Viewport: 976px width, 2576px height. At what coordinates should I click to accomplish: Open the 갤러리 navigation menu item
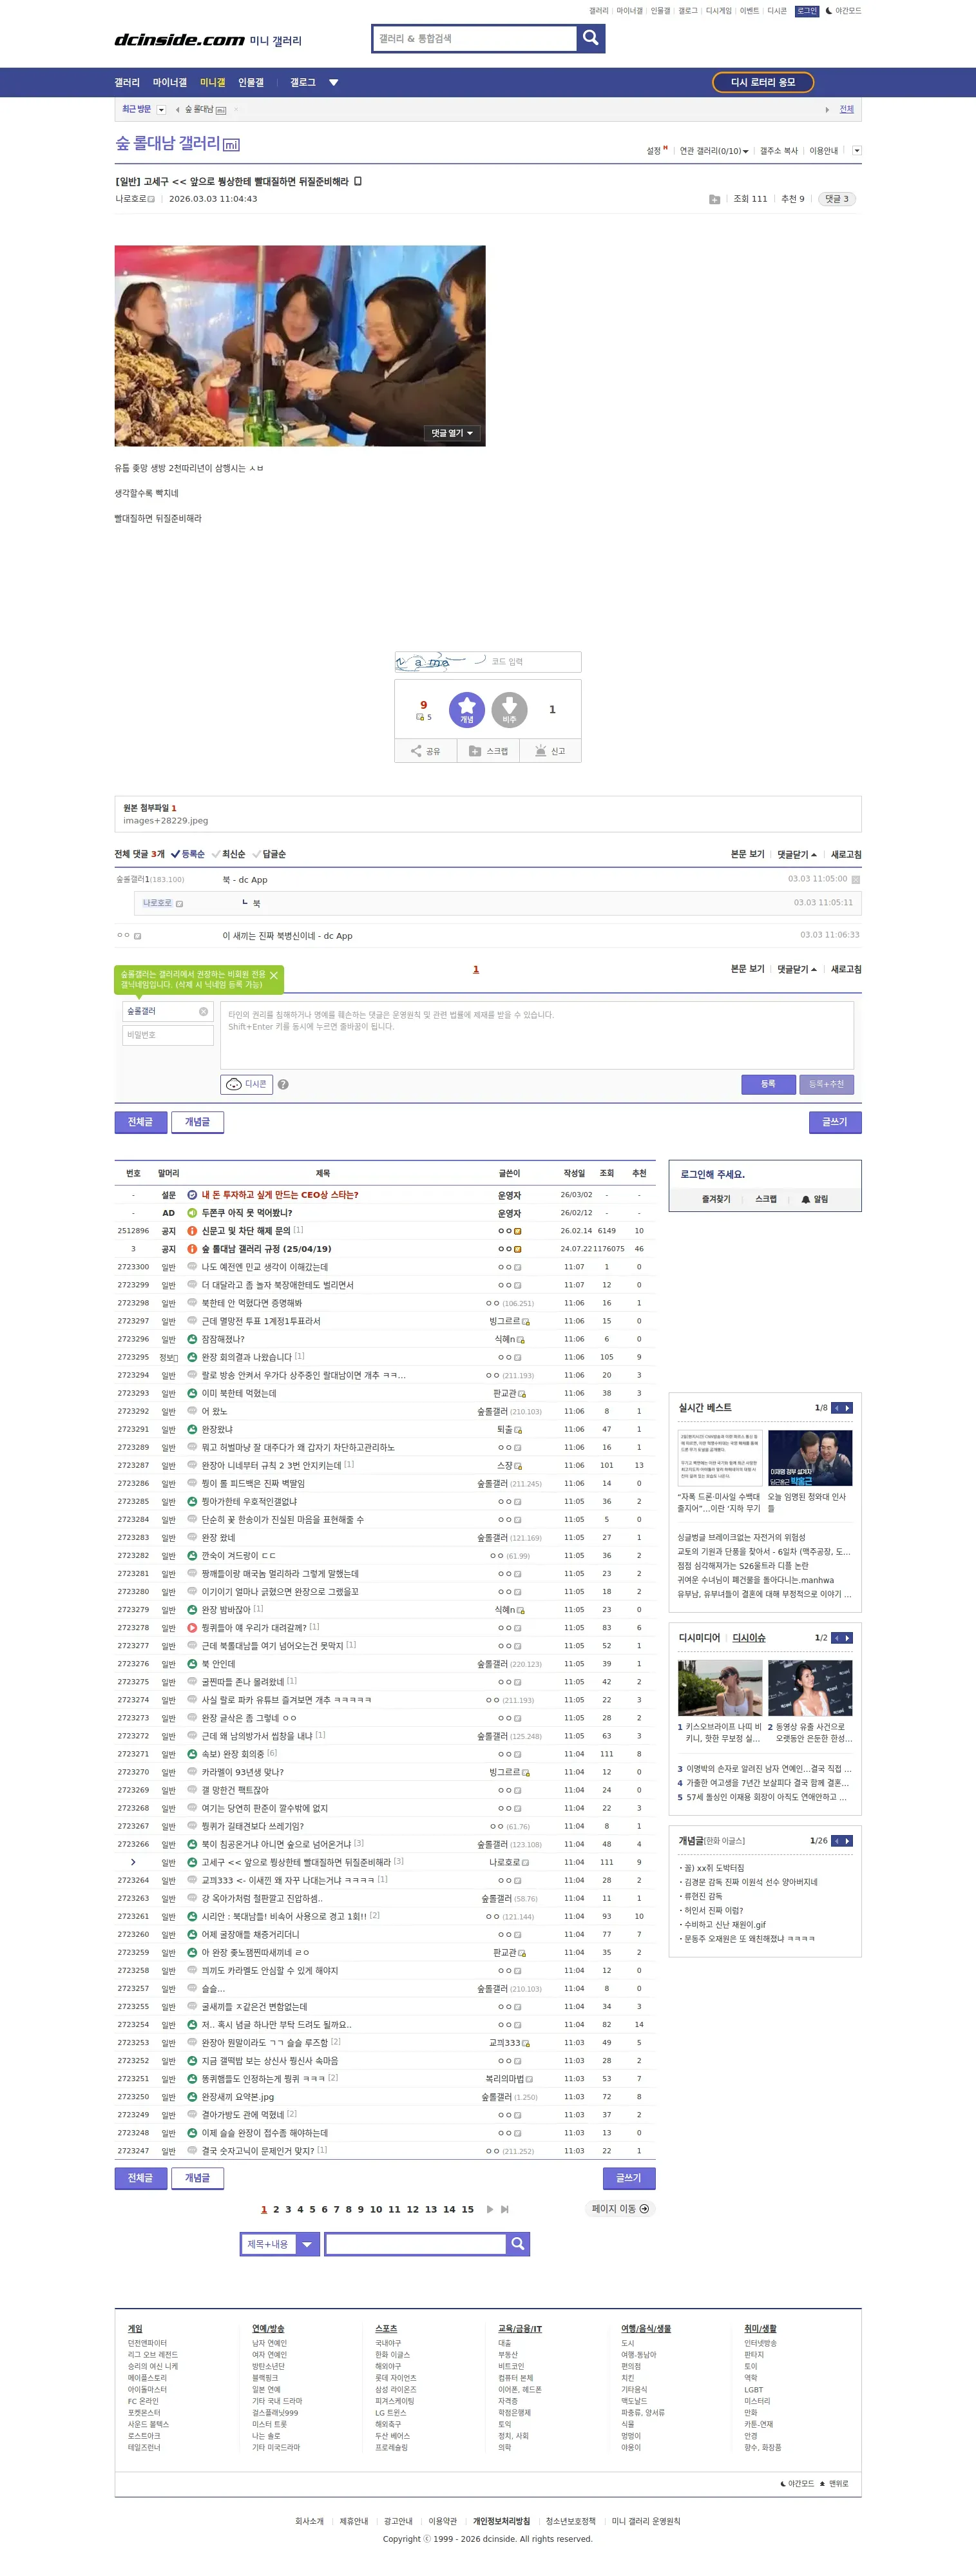pyautogui.click(x=127, y=83)
